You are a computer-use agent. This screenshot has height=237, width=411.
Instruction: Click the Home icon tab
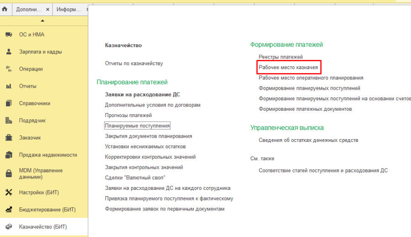click(5, 9)
